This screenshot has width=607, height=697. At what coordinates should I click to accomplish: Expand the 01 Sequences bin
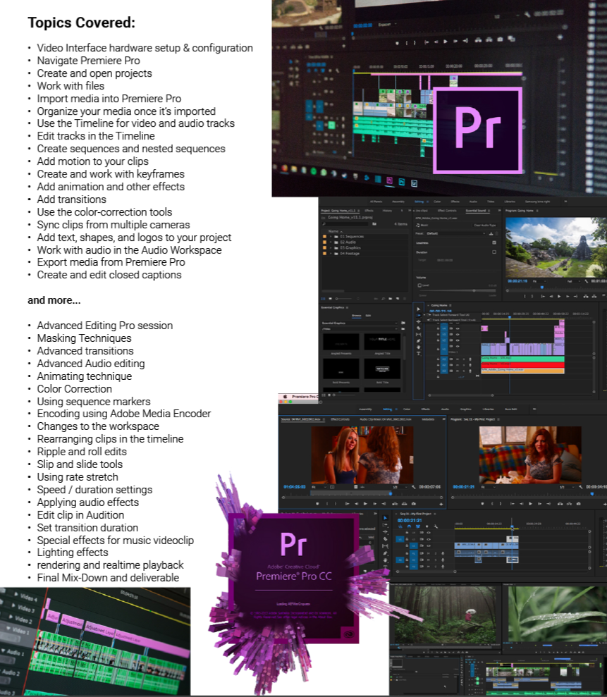click(x=331, y=237)
